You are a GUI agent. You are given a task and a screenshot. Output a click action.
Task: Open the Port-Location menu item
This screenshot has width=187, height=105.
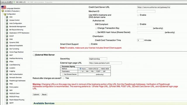[14, 87]
